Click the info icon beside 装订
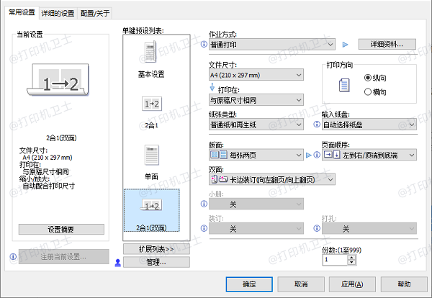432x298 pixels. coord(204,228)
